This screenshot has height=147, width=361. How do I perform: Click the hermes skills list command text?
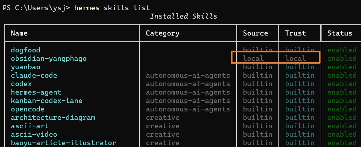[x=112, y=8]
